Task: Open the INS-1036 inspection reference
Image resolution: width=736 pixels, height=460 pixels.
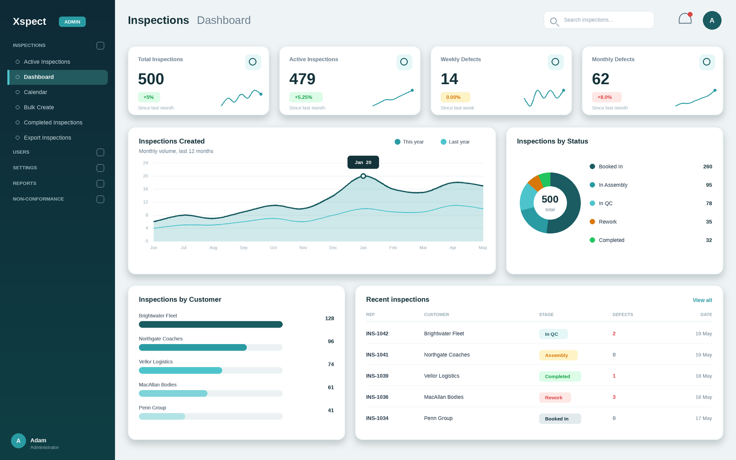Action: 377,397
